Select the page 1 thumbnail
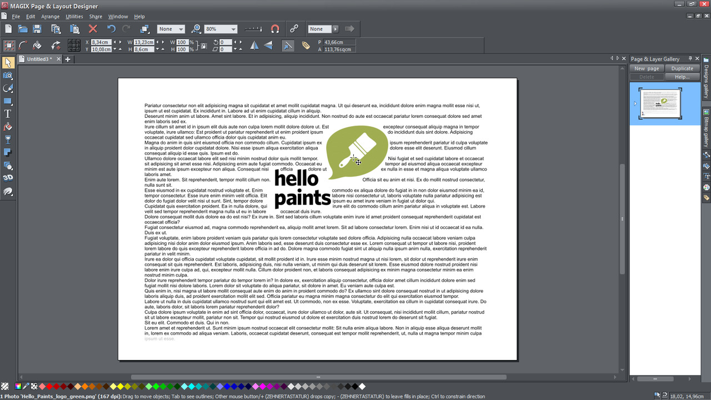 pyautogui.click(x=660, y=103)
